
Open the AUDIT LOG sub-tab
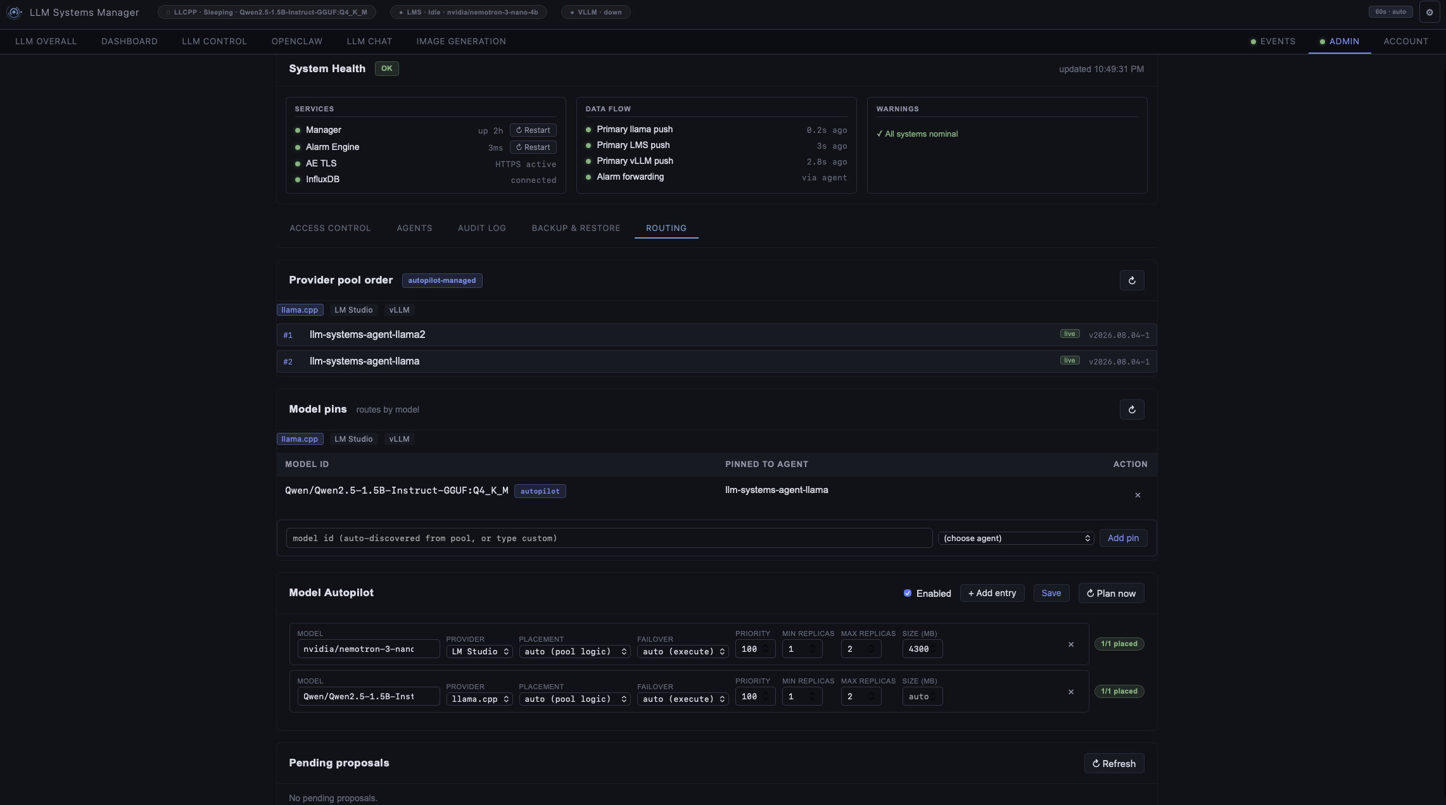point(482,228)
